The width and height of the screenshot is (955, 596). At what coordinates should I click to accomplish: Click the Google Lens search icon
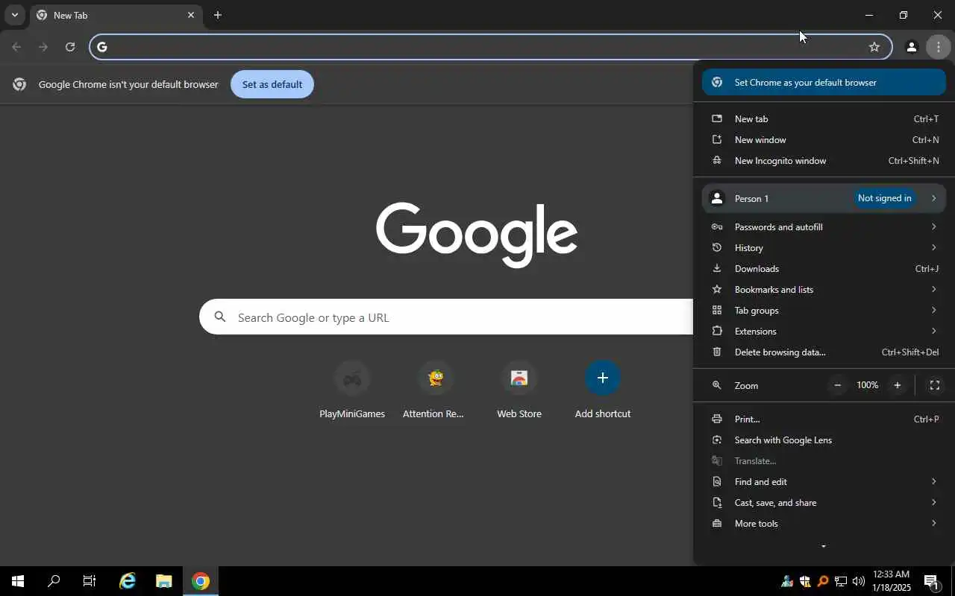717,440
